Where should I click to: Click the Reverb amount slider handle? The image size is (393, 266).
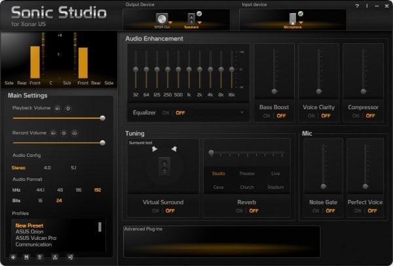point(212,152)
